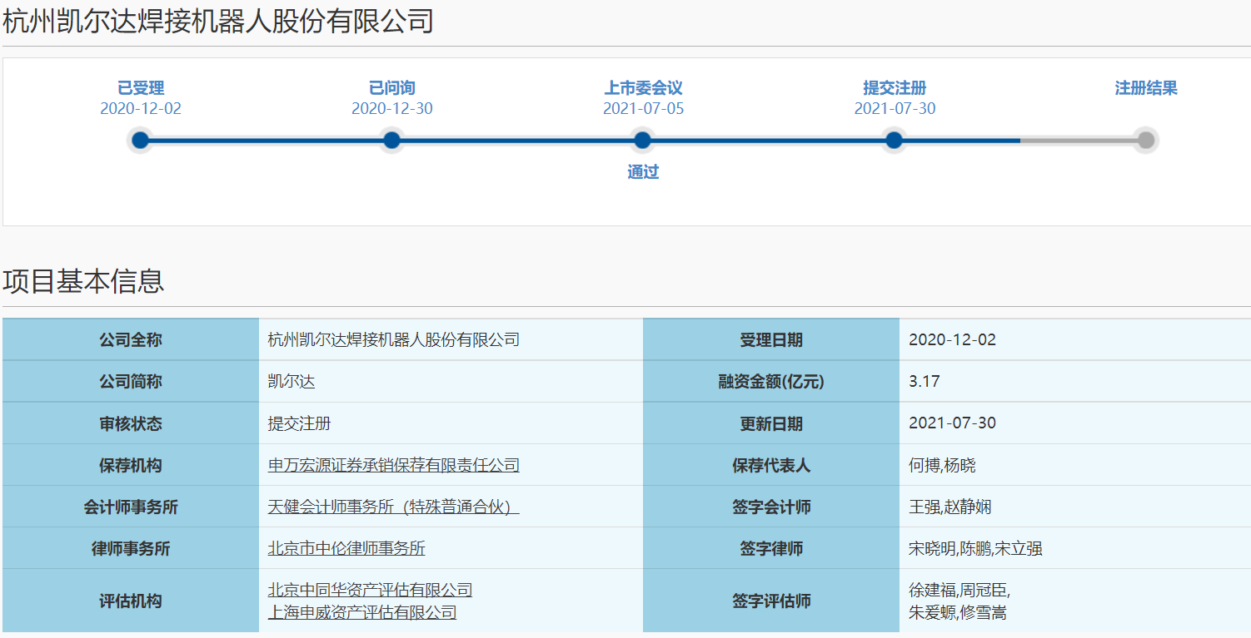Click the 更新日期 label cell
This screenshot has width=1251, height=638.
(x=771, y=423)
